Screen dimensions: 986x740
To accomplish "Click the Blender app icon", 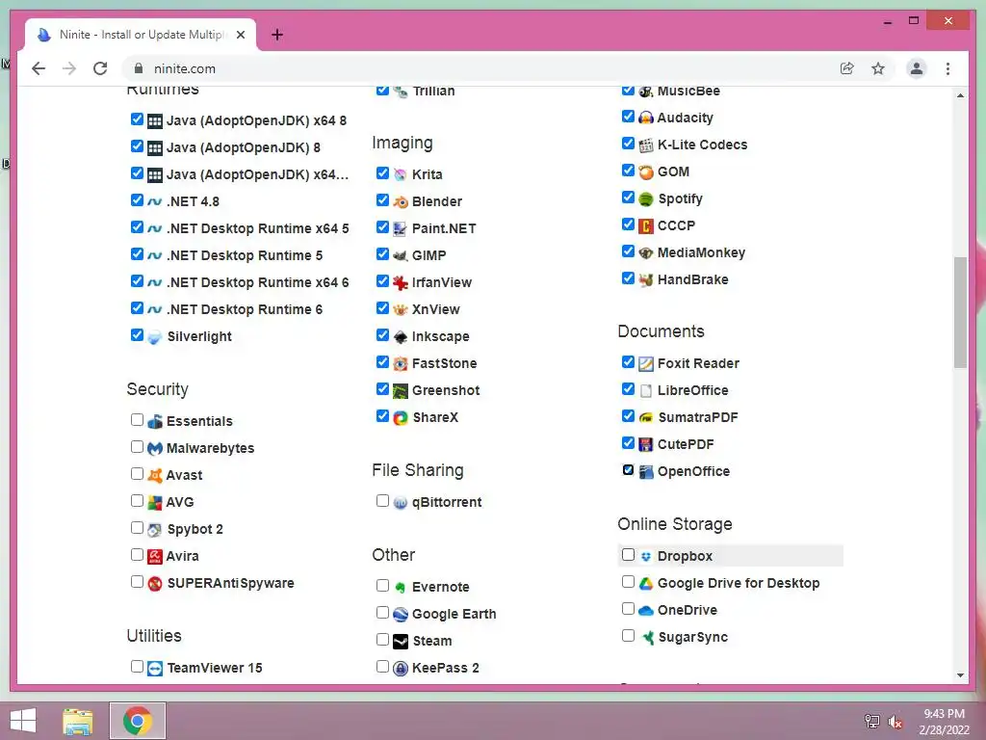I will pyautogui.click(x=400, y=202).
